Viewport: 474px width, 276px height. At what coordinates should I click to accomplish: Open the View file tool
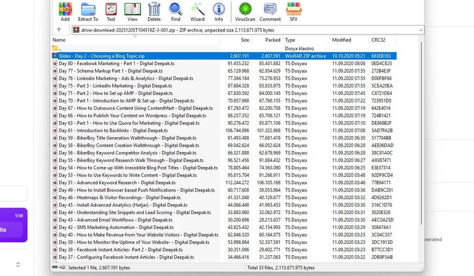pyautogui.click(x=133, y=12)
